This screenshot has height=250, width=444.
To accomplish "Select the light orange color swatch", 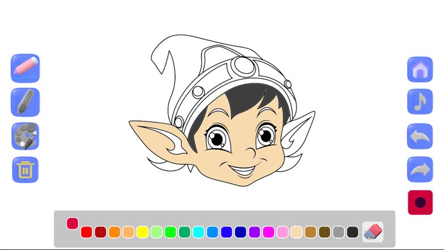I will (x=128, y=232).
